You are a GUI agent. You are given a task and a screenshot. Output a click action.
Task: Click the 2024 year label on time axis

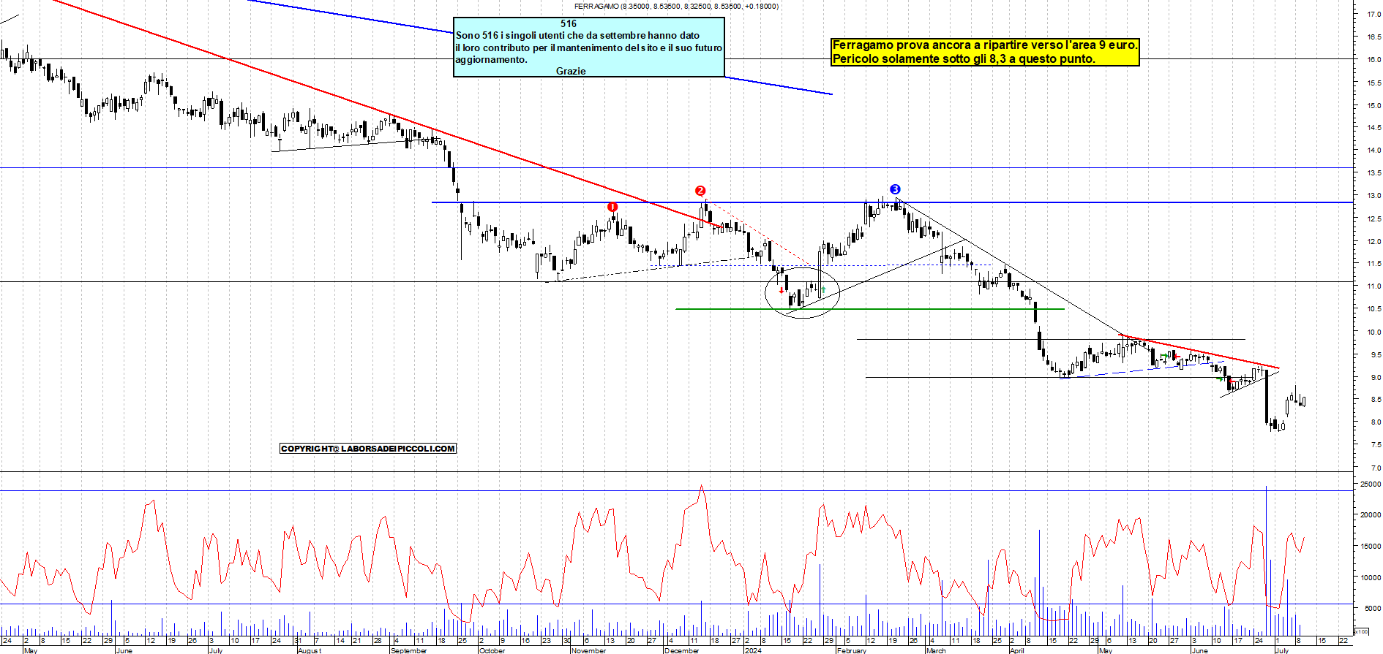(x=753, y=650)
